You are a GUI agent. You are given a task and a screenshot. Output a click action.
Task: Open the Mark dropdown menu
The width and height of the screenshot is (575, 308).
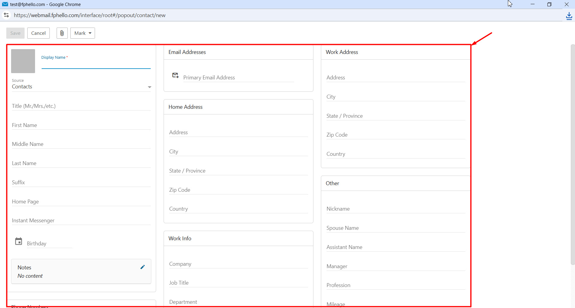pos(83,33)
